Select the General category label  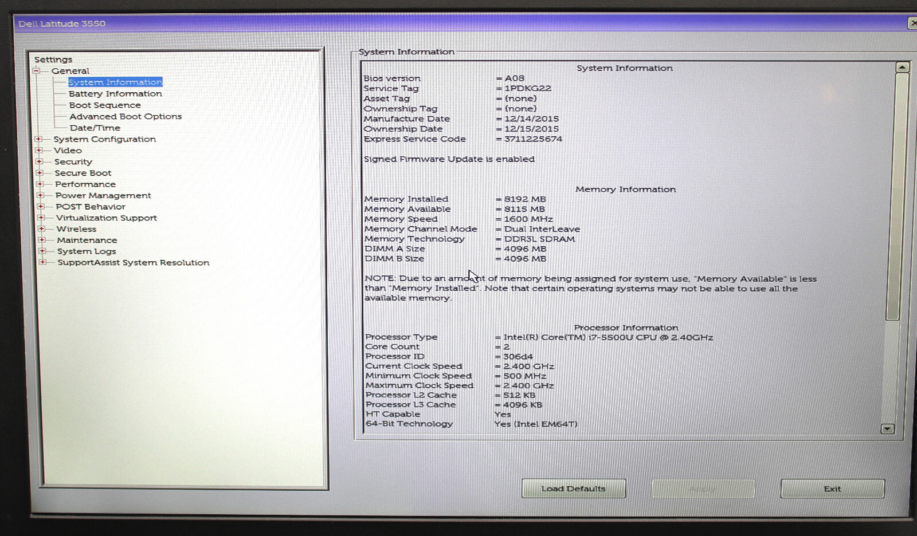(70, 71)
